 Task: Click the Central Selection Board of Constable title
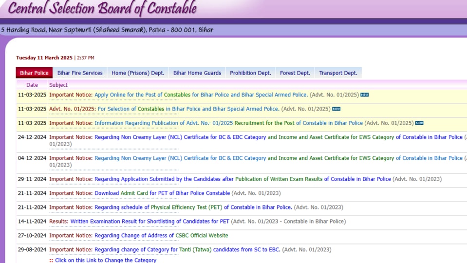[102, 8]
